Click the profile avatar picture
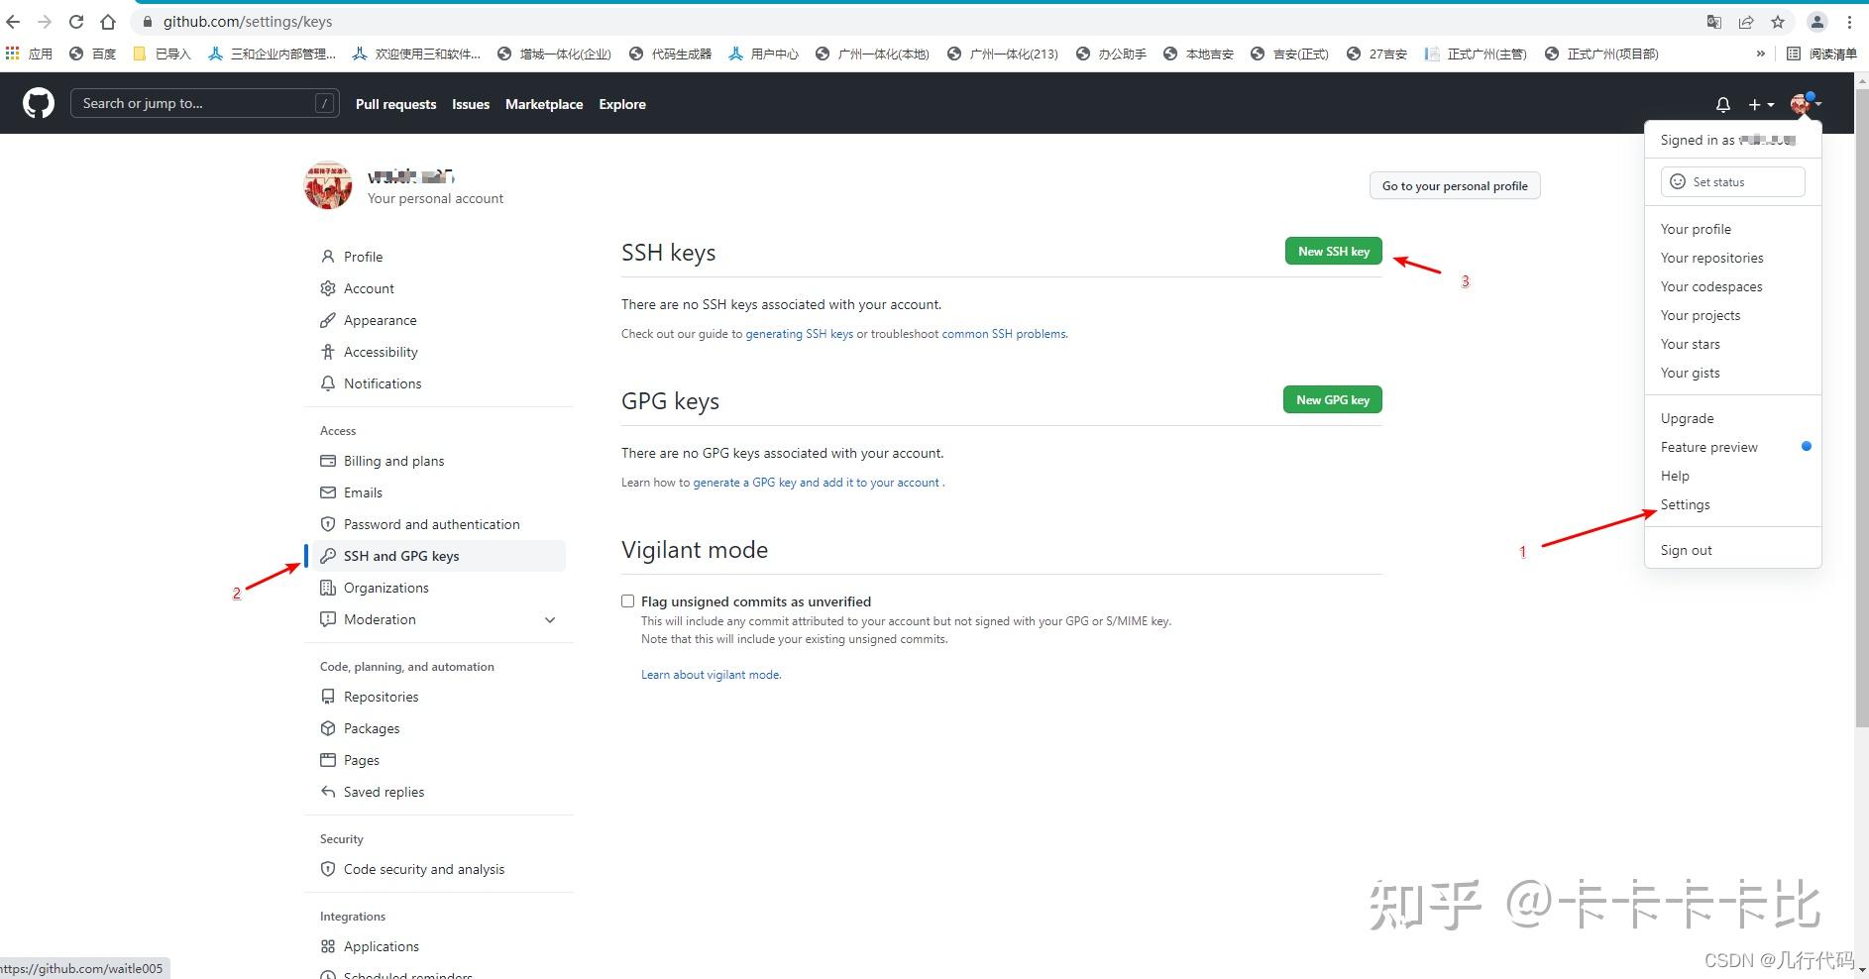The height and width of the screenshot is (979, 1869). [1800, 103]
